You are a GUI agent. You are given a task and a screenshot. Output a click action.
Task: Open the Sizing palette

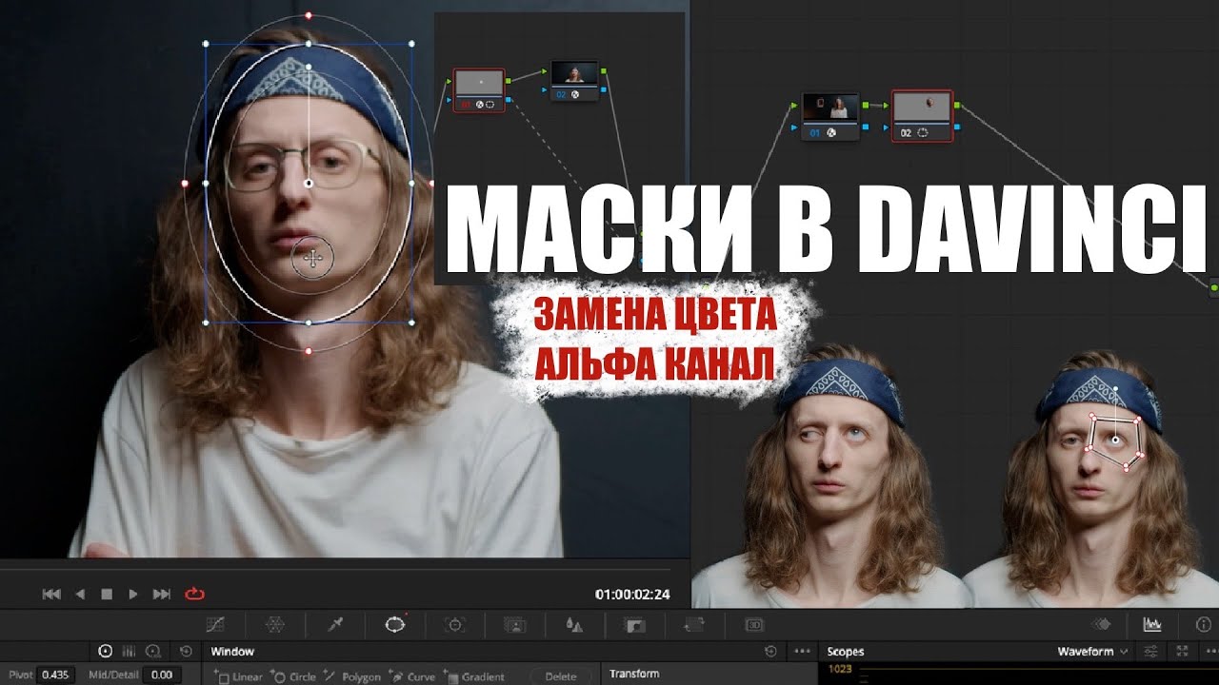[x=694, y=625]
